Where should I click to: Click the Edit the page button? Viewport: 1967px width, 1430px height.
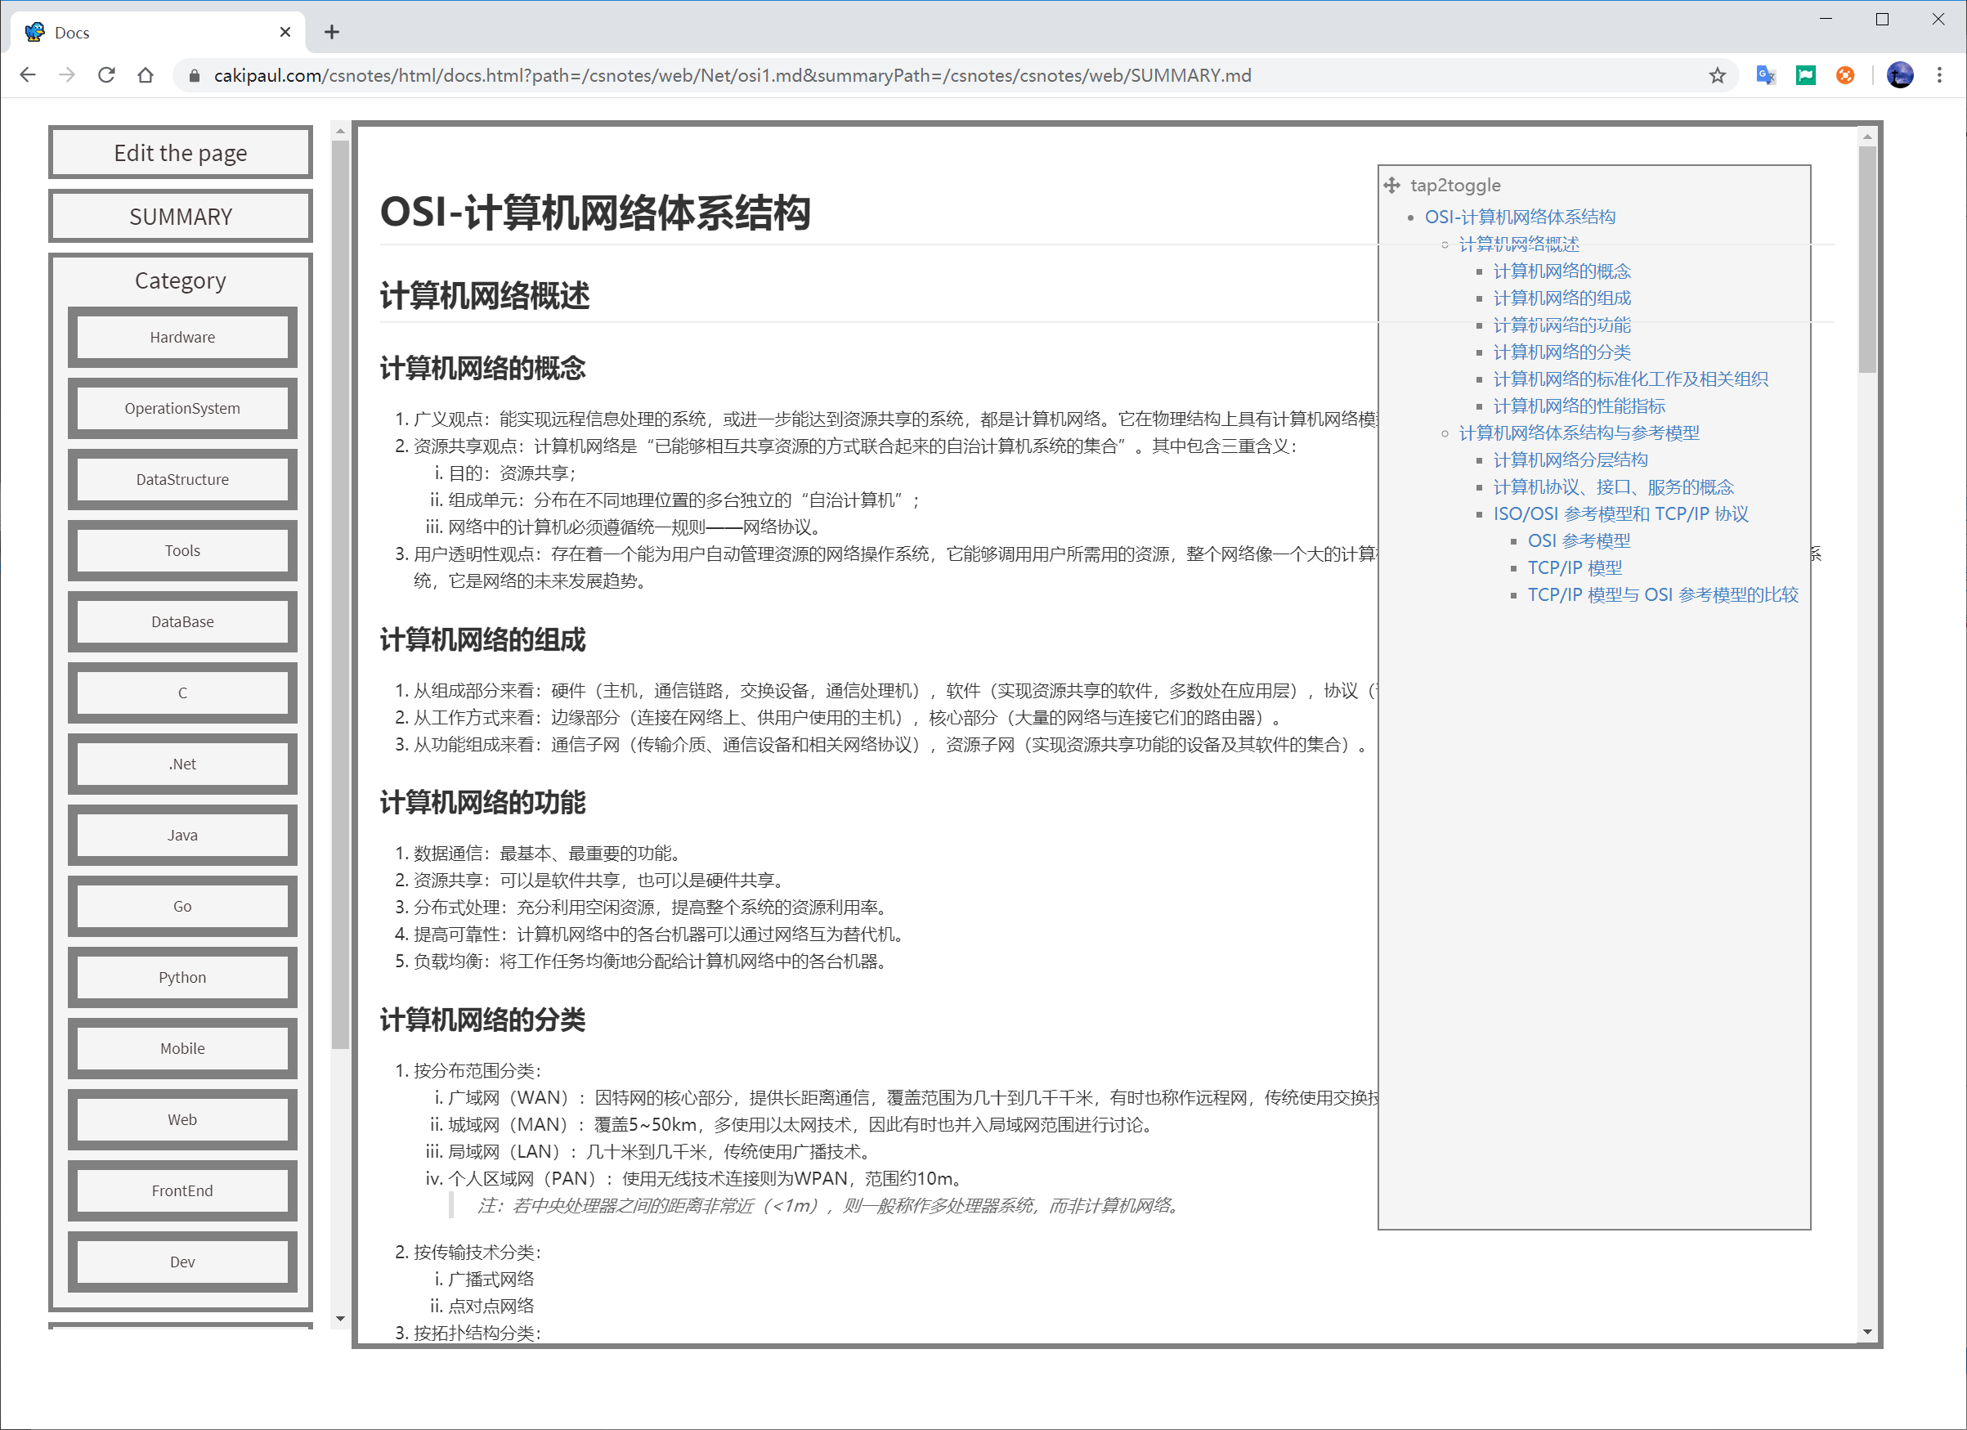(181, 153)
